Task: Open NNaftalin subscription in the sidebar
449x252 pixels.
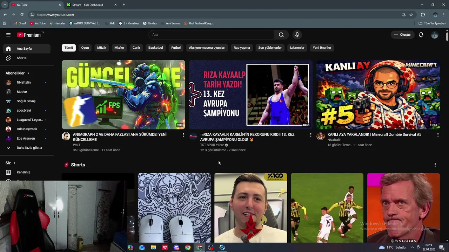Action: (27, 82)
